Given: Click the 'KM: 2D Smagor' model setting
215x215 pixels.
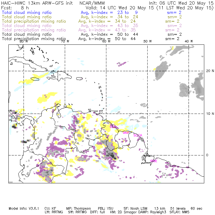Looking at the screenshot, I should pyautogui.click(x=123, y=212).
